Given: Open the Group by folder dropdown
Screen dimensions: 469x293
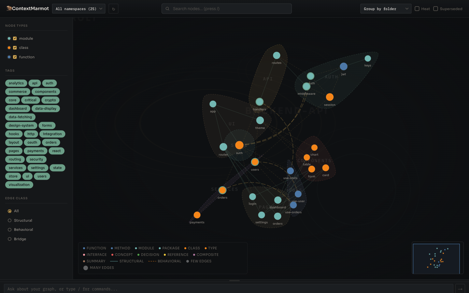Looking at the screenshot, I should coord(386,8).
